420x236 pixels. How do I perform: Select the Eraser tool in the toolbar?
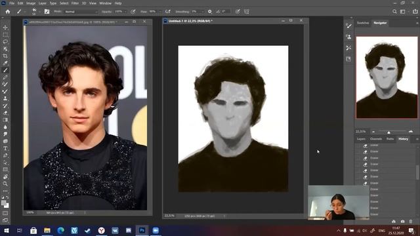5,113
